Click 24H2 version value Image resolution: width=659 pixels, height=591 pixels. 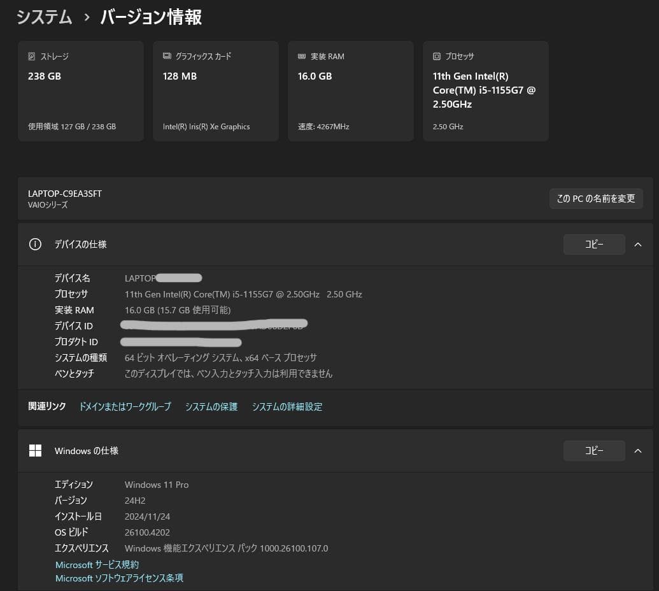click(135, 501)
